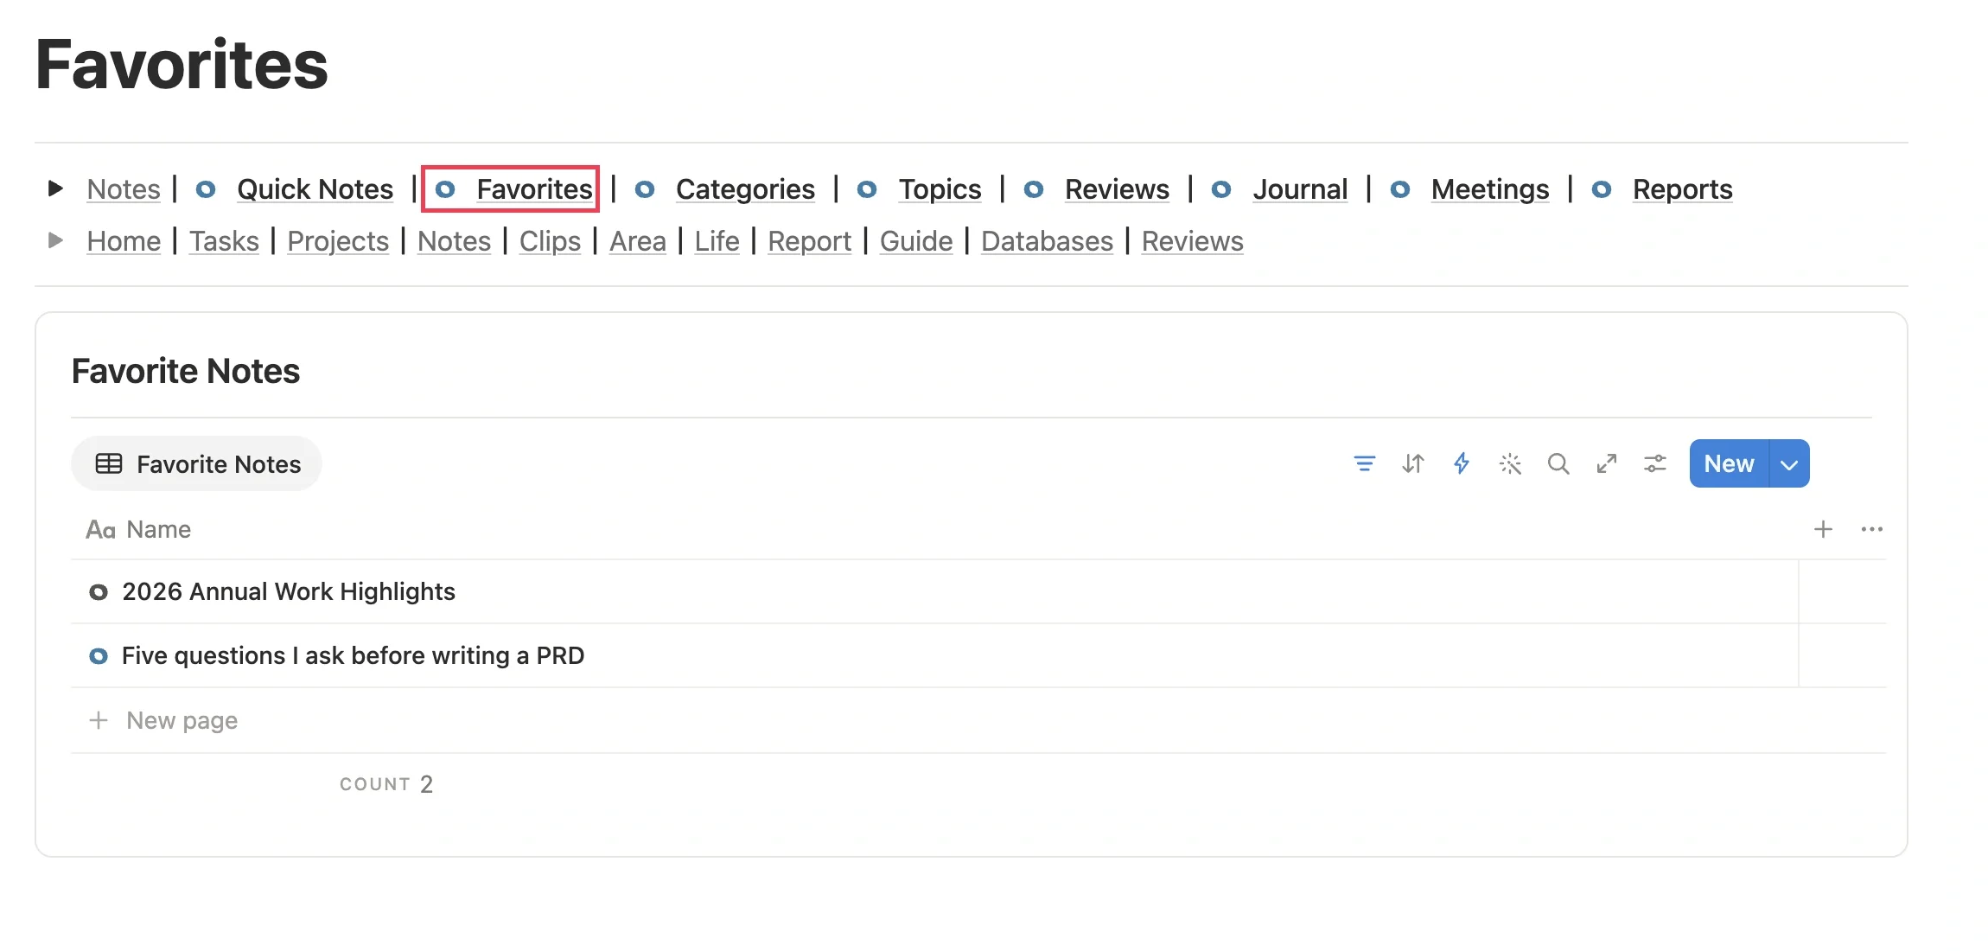Open the Life link
1988x951 pixels.
click(717, 241)
